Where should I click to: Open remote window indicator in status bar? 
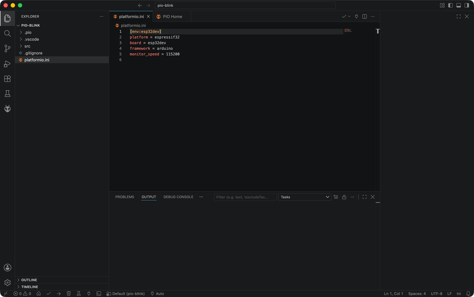coord(5,294)
